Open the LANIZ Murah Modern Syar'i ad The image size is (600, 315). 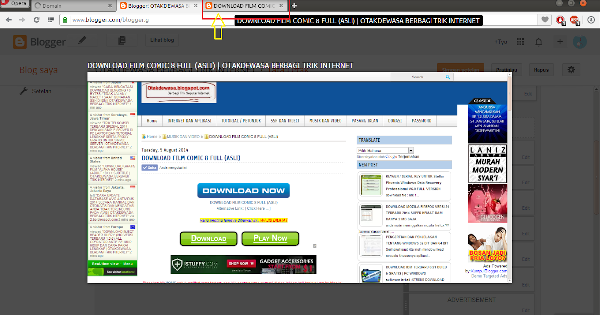click(488, 163)
